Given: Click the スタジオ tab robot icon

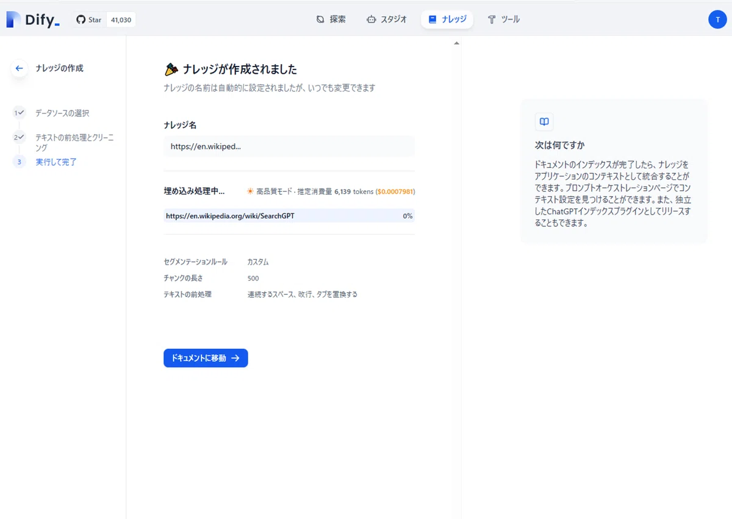Looking at the screenshot, I should 371,20.
